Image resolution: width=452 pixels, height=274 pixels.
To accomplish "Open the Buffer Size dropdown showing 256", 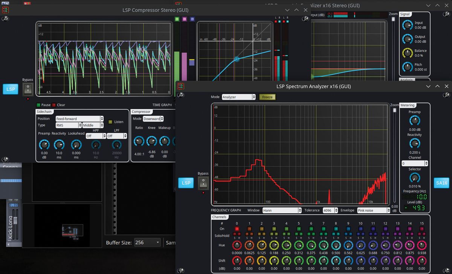I will 147,242.
